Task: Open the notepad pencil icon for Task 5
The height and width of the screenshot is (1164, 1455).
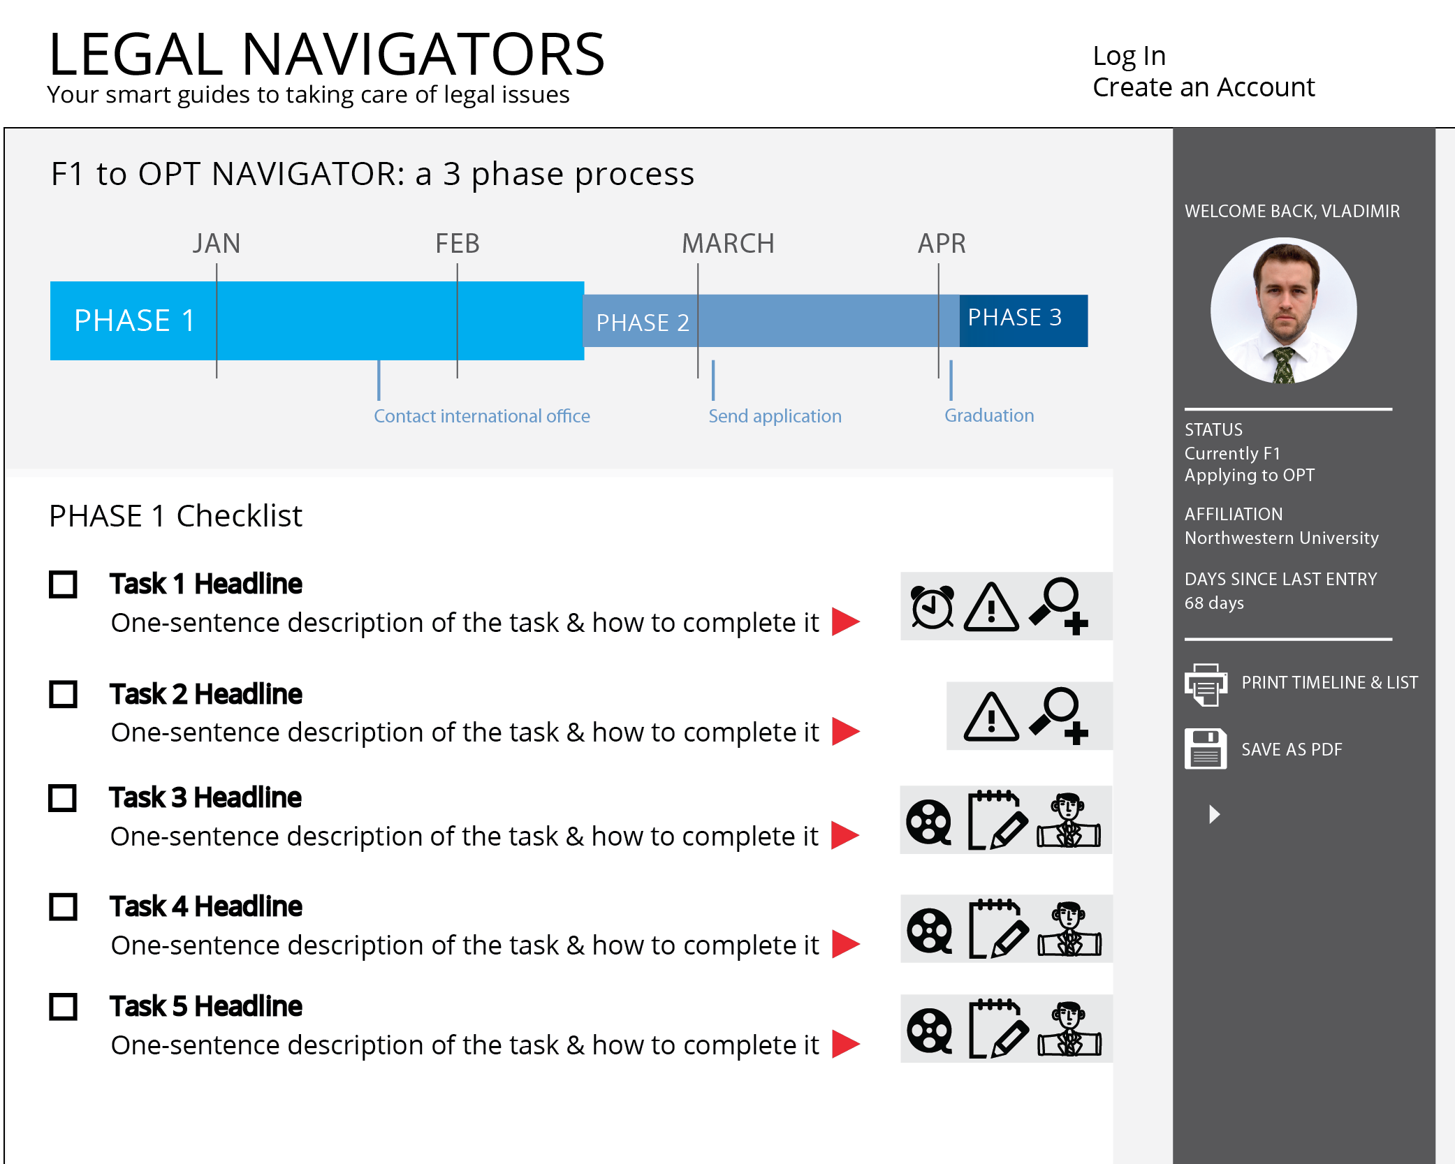Action: (x=998, y=1029)
